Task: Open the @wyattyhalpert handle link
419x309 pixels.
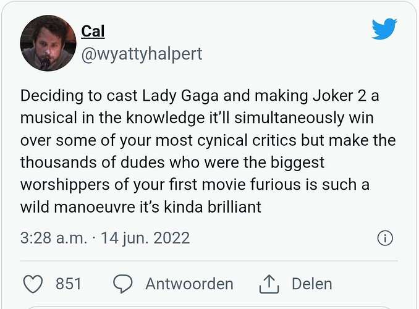Action: (x=142, y=54)
